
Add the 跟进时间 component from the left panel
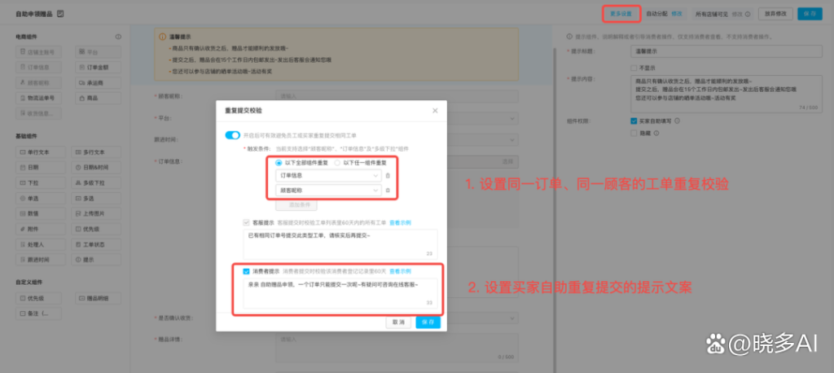tap(41, 260)
